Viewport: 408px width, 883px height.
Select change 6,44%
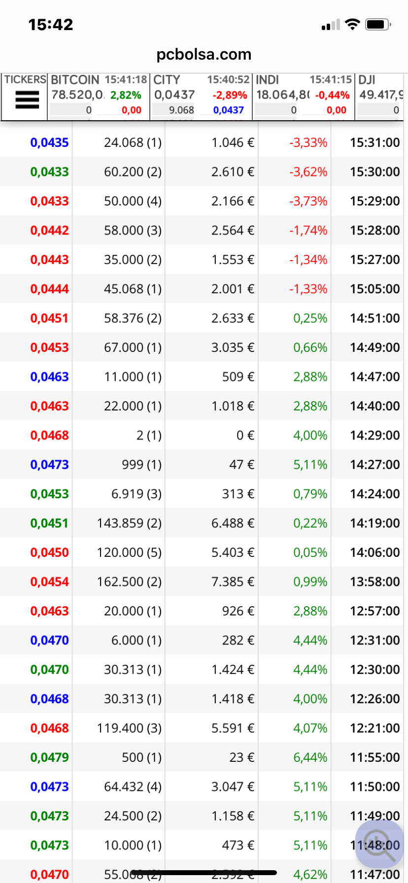[x=310, y=757]
